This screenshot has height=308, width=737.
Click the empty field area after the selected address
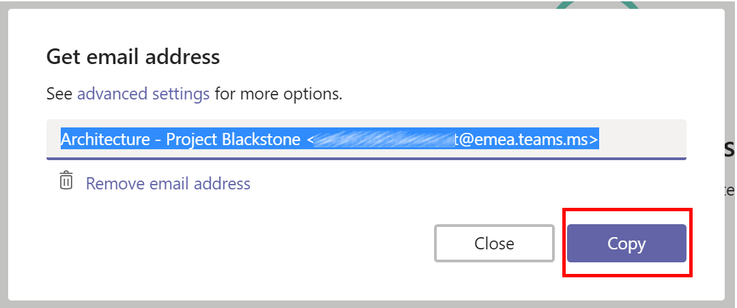[642, 139]
